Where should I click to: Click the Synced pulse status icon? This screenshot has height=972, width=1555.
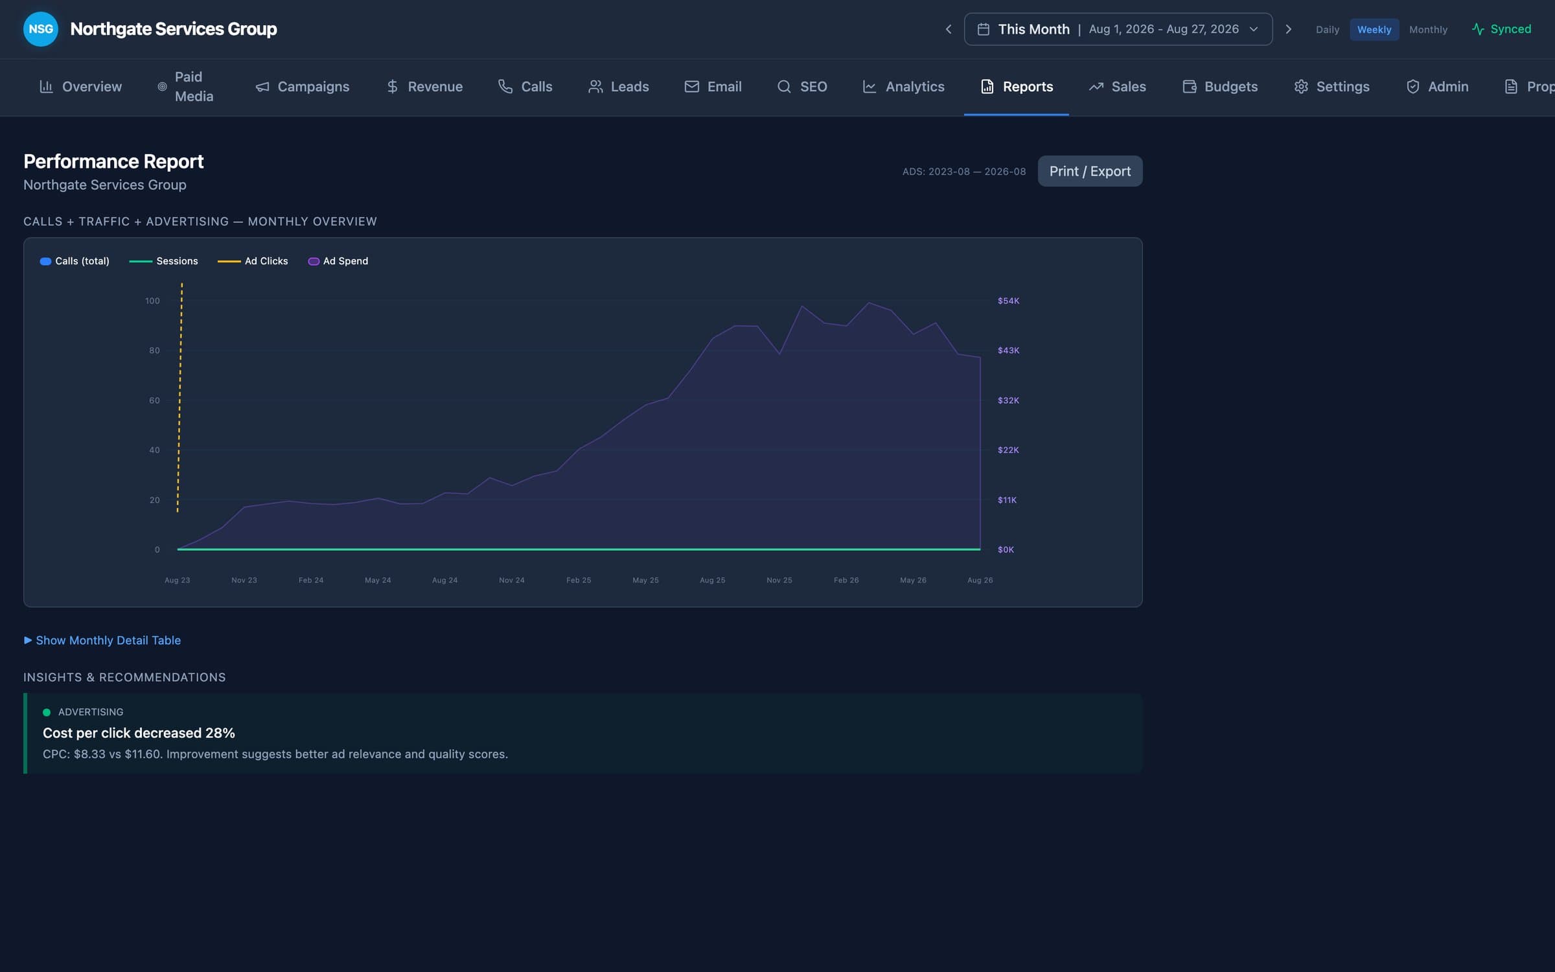1478,29
